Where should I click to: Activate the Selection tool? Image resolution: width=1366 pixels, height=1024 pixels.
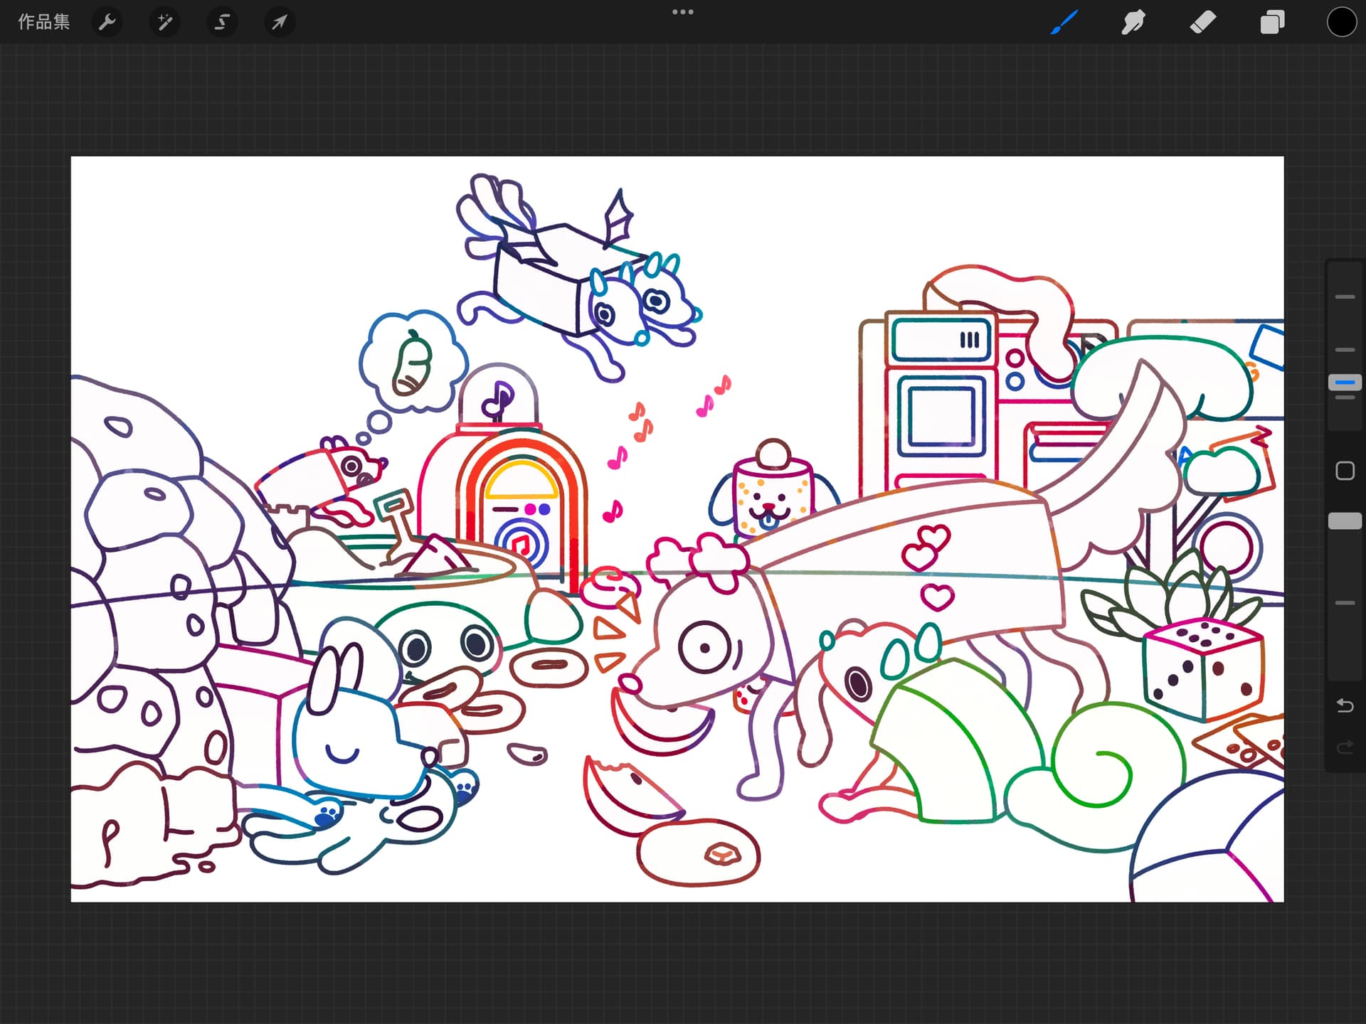pyautogui.click(x=222, y=22)
